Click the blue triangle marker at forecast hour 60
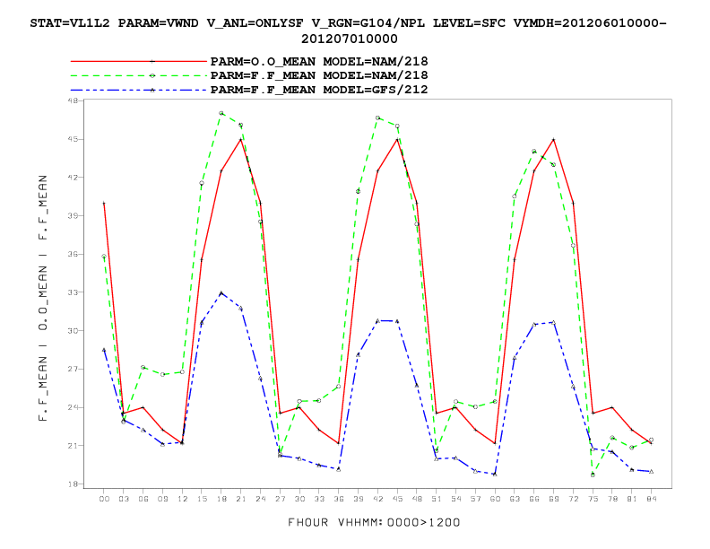Image resolution: width=710 pixels, height=549 pixels. [x=495, y=475]
